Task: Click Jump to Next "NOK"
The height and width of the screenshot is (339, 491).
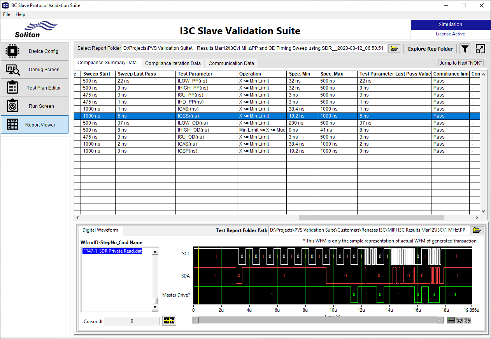Action: tap(461, 62)
